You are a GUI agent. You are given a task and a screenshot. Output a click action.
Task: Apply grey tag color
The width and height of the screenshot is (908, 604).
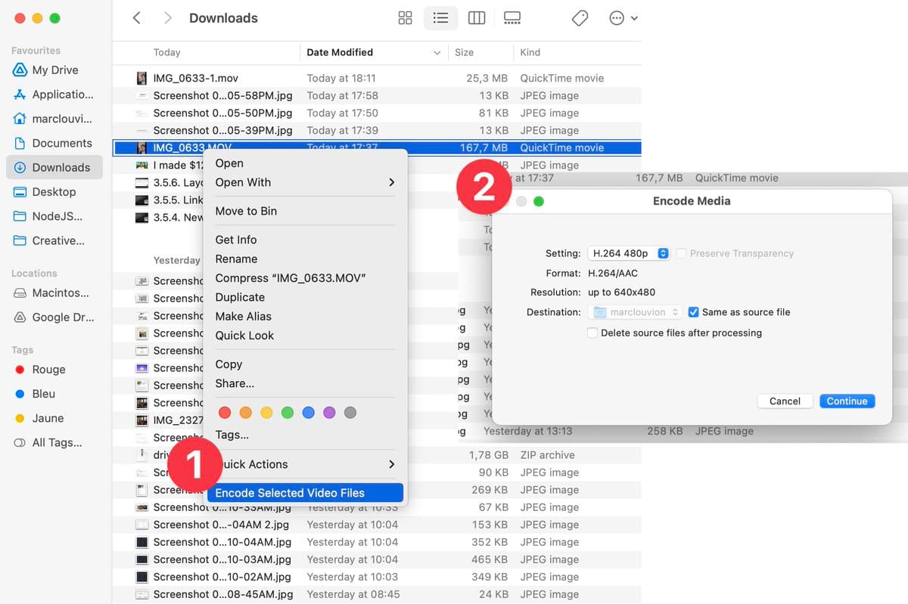pyautogui.click(x=350, y=413)
